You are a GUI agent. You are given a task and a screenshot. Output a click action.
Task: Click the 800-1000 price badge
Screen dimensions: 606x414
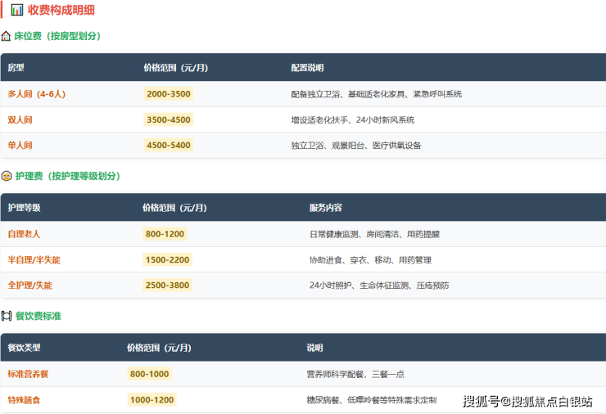(x=150, y=374)
